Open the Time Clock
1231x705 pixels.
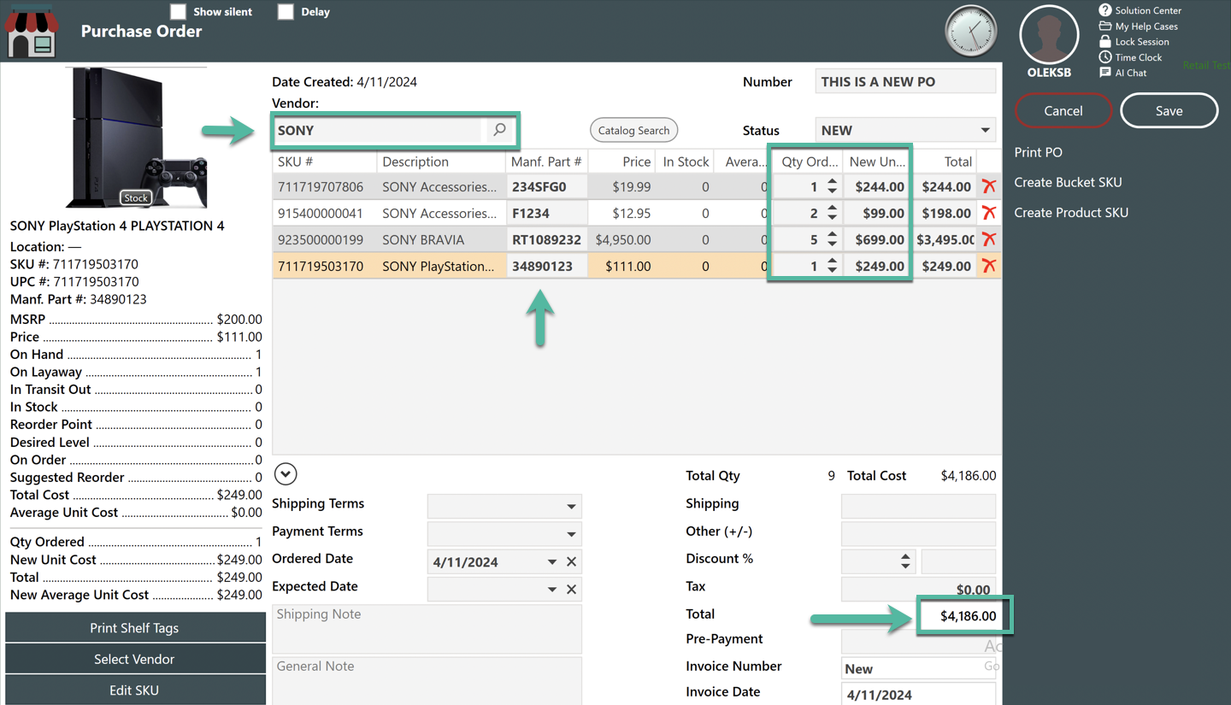pyautogui.click(x=1130, y=57)
